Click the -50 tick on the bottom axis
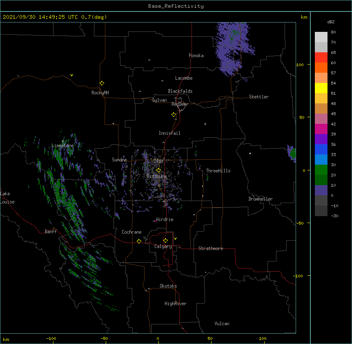This screenshot has width=352, height=344. (x=104, y=338)
